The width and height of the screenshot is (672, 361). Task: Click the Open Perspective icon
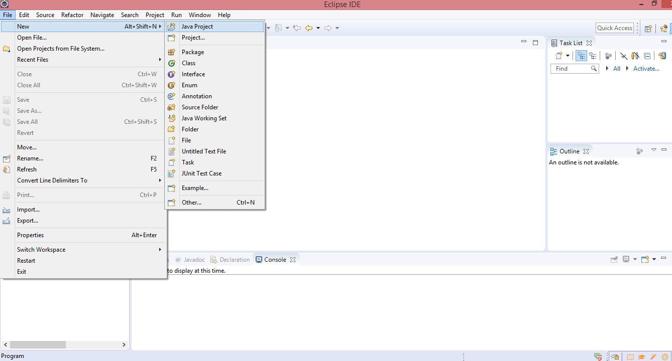click(x=648, y=28)
